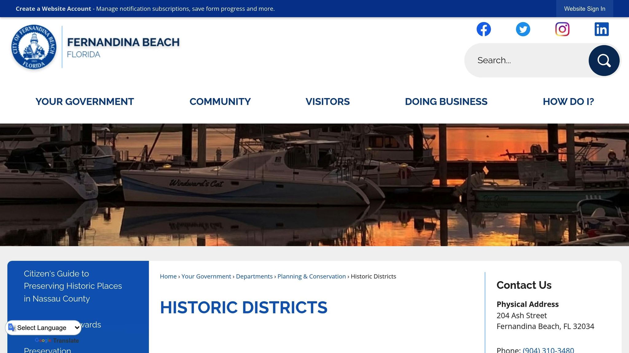
Task: Click the City of Fernandina Beach seal
Action: (x=34, y=47)
